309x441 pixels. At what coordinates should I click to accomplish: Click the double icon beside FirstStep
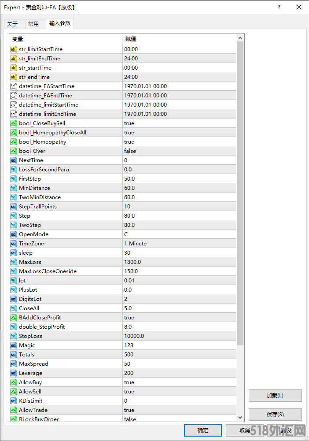(13, 179)
